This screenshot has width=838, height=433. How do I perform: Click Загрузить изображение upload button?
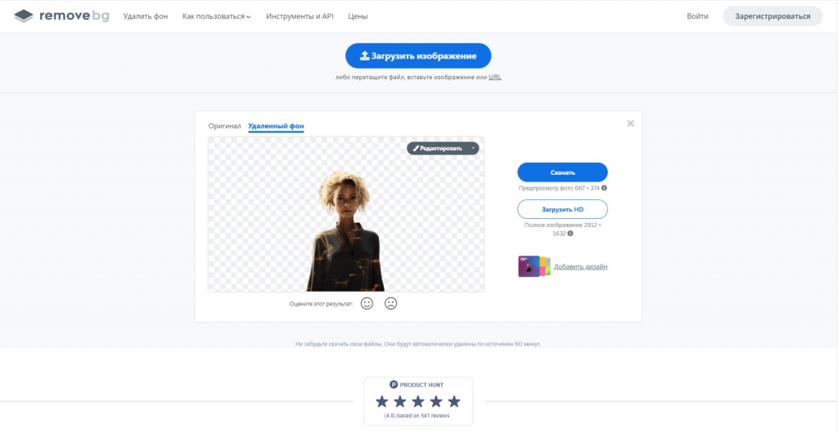click(x=418, y=56)
